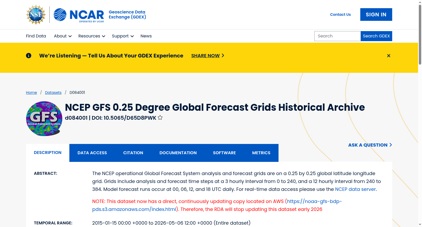The image size is (422, 227).
Task: Focus the Search input field
Action: point(337,36)
